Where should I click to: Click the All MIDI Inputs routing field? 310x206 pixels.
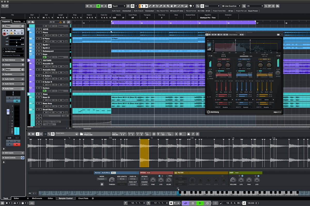(13, 52)
